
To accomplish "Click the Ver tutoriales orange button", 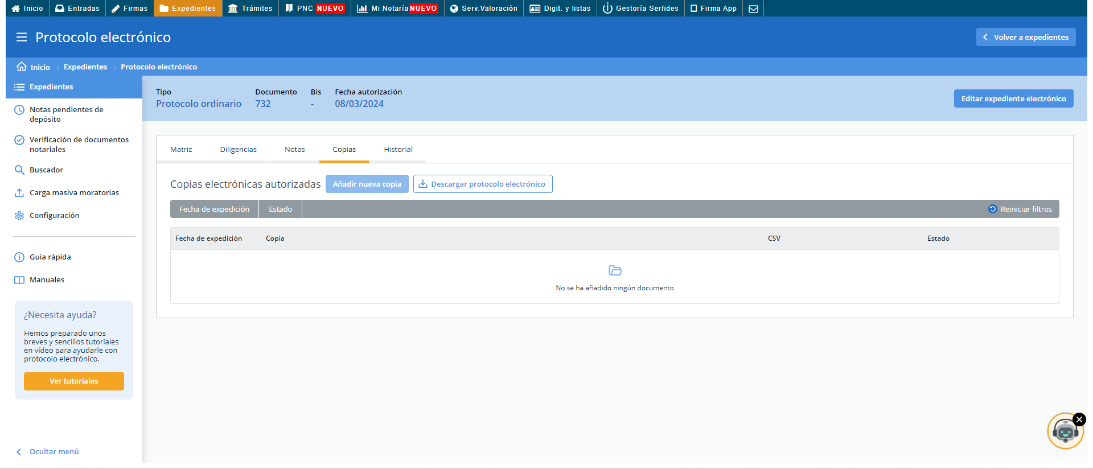I will 74,381.
